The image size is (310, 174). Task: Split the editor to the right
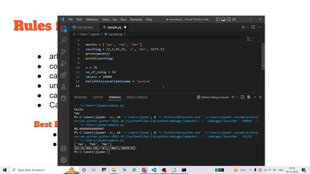pyautogui.click(x=253, y=27)
